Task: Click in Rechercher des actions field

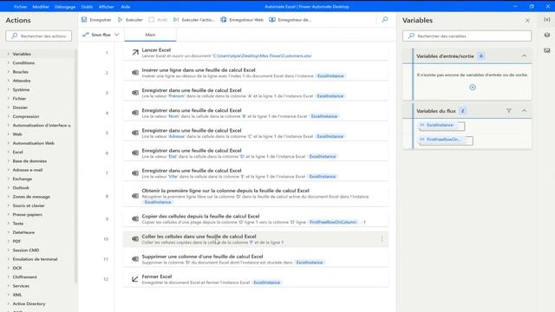Action: click(x=38, y=36)
